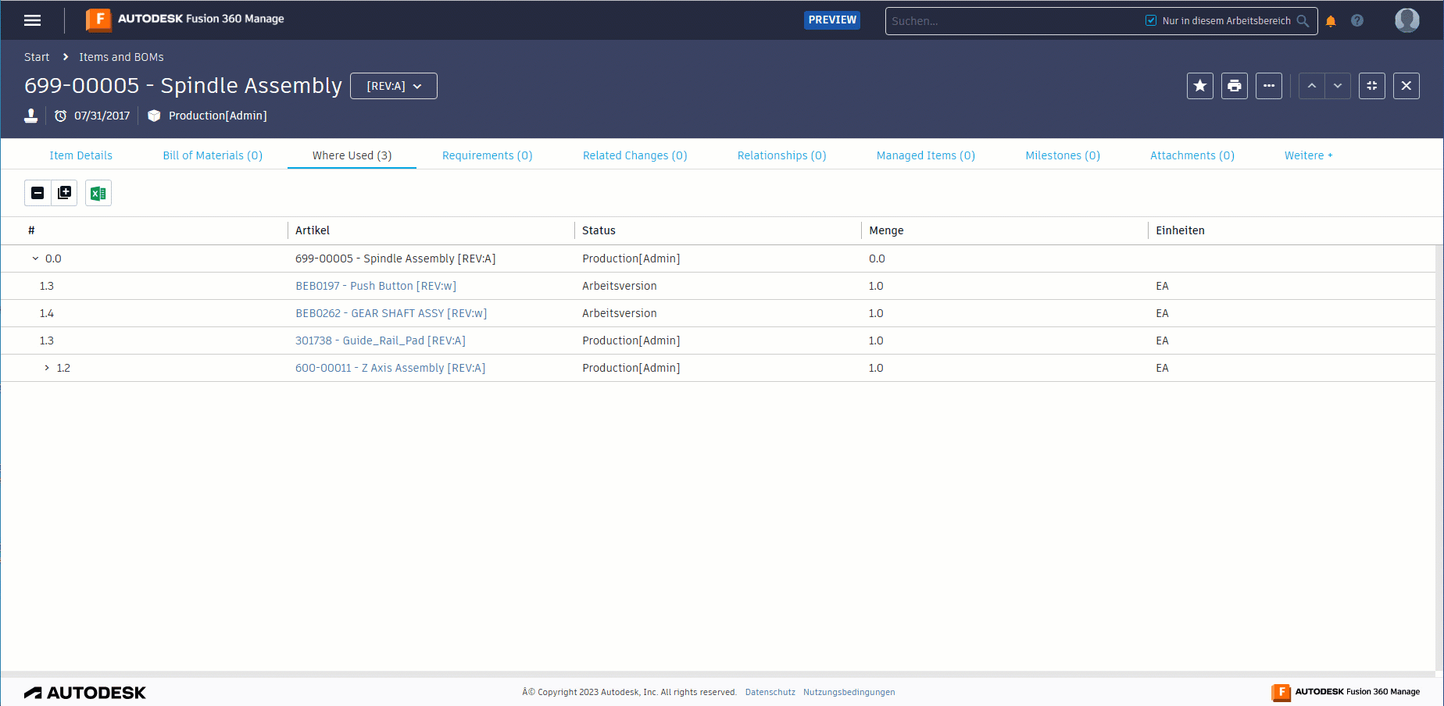The image size is (1444, 706).
Task: Bookmark this item with the star icon
Action: [x=1200, y=86]
